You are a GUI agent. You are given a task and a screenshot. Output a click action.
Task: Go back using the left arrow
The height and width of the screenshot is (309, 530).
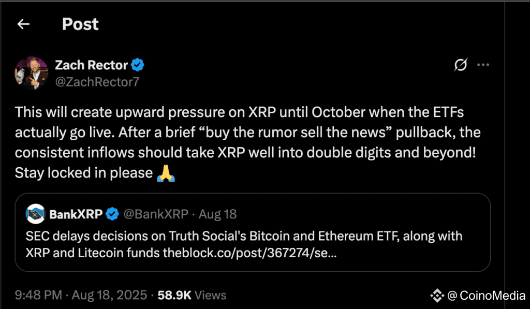(23, 24)
